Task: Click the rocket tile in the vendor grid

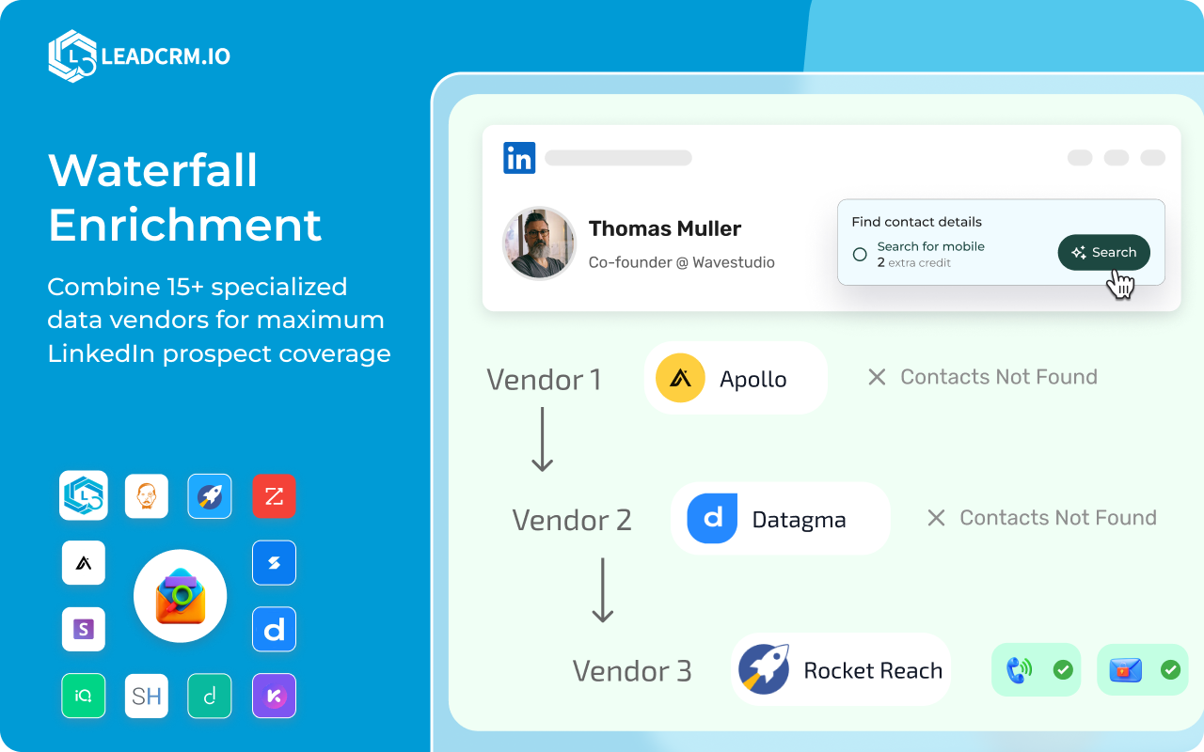Action: pyautogui.click(x=210, y=496)
